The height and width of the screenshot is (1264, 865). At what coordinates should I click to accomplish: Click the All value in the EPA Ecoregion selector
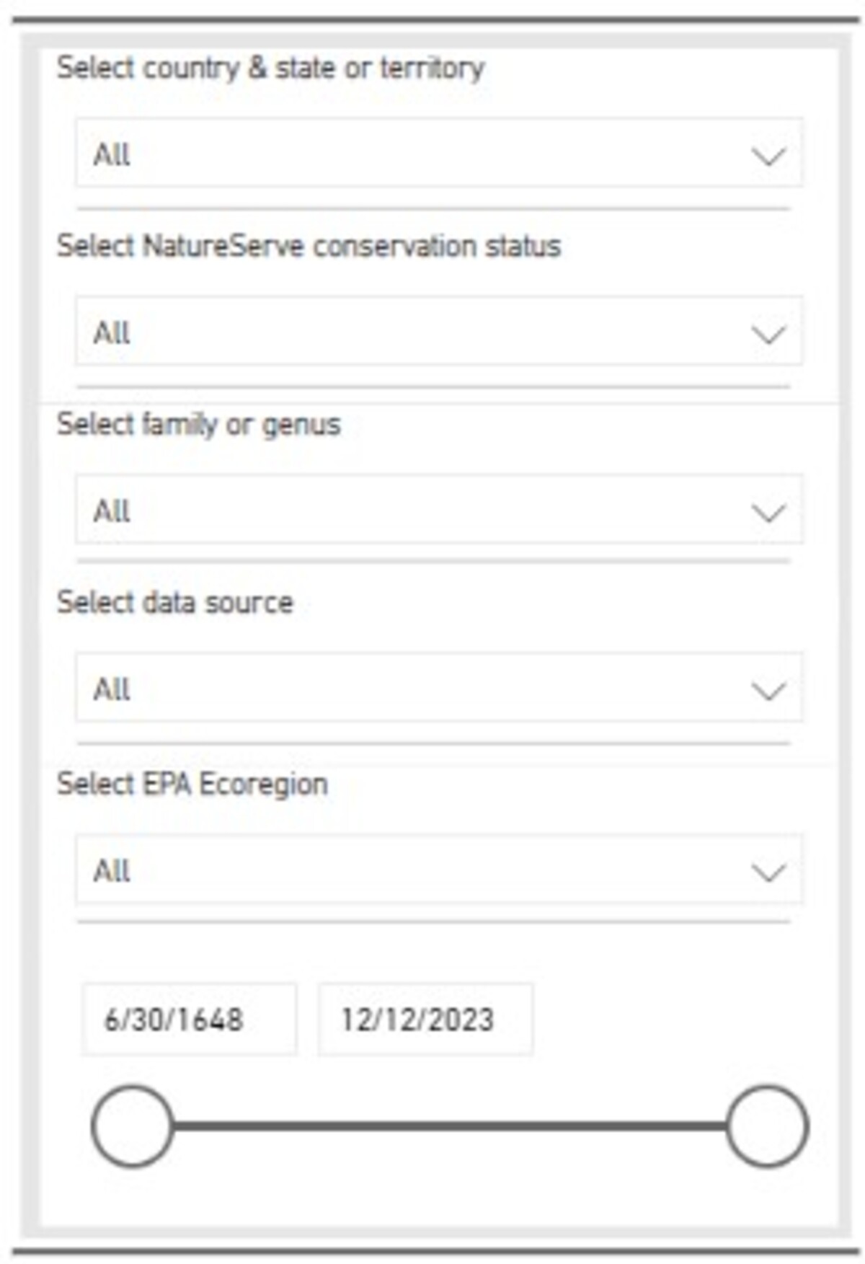click(x=112, y=872)
